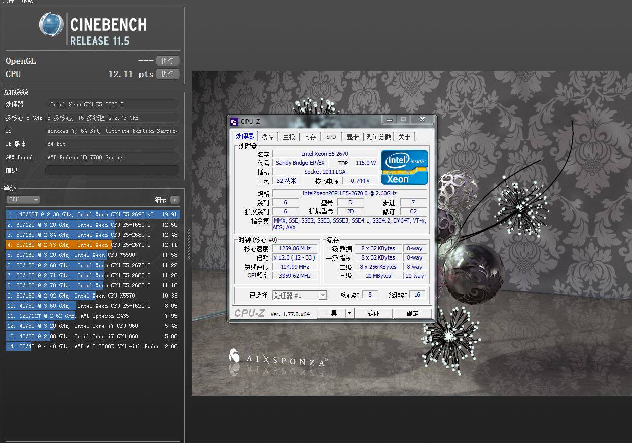Click the 核心速度 value 1259.86 MHz
Image resolution: width=632 pixels, height=443 pixels.
294,248
